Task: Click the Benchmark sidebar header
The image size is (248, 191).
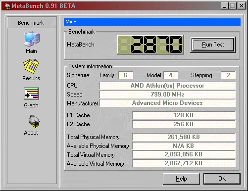Action: 32,23
